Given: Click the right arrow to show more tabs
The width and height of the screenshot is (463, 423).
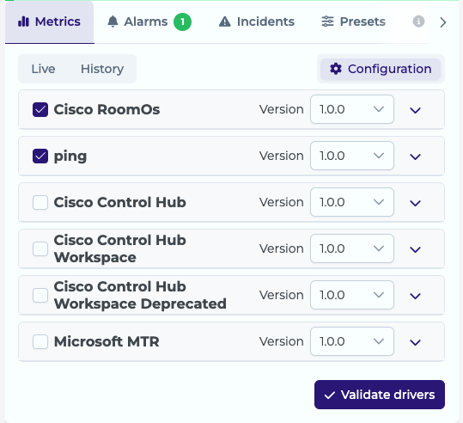Looking at the screenshot, I should [x=442, y=22].
